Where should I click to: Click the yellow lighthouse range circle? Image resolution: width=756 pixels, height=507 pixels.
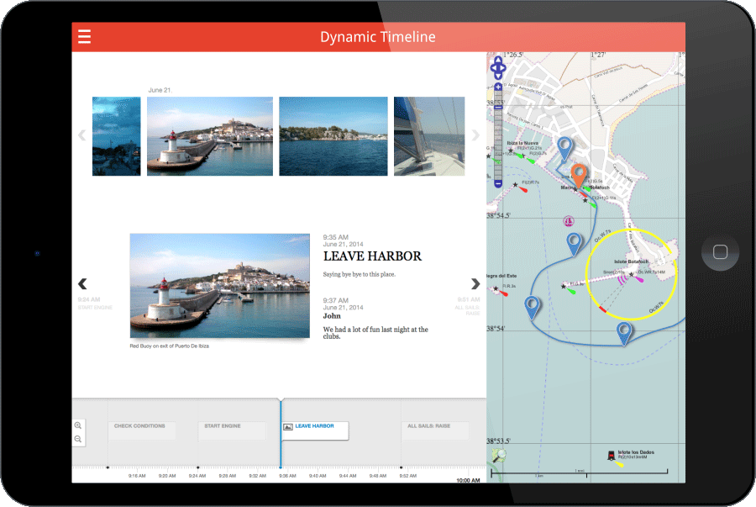[x=632, y=274]
